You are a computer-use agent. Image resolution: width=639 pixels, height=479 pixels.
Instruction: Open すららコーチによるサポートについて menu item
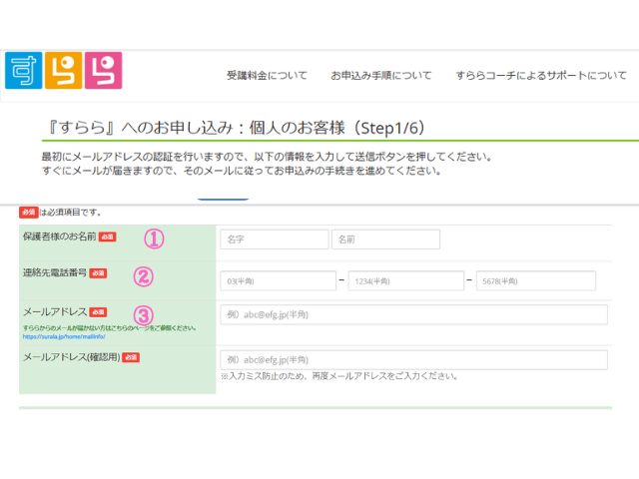[x=541, y=76]
